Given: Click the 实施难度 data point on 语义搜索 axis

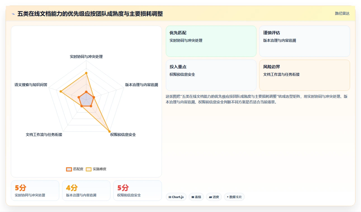Looking at the screenshot, I should tap(60, 91).
